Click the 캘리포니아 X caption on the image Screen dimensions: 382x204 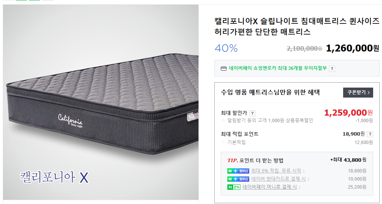point(54,177)
